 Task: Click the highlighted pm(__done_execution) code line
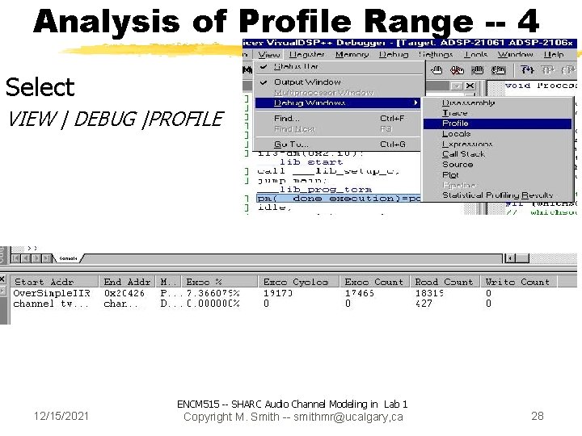339,199
